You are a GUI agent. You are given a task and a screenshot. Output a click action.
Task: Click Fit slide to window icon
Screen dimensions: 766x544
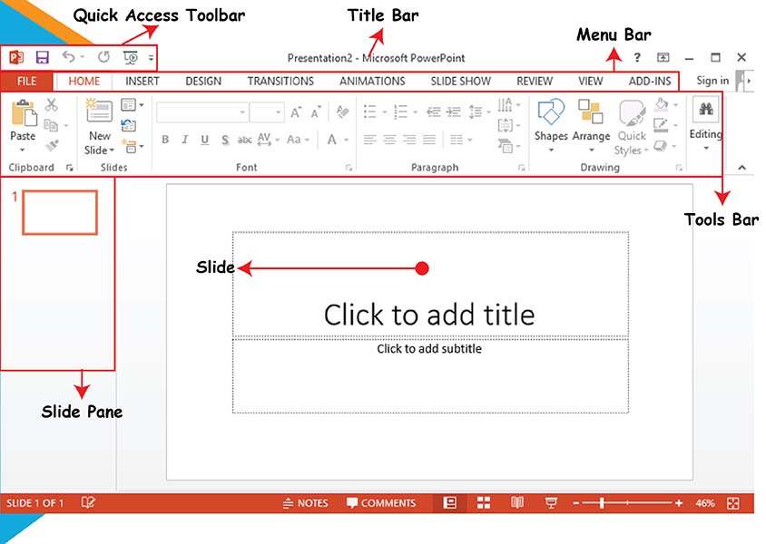(732, 503)
